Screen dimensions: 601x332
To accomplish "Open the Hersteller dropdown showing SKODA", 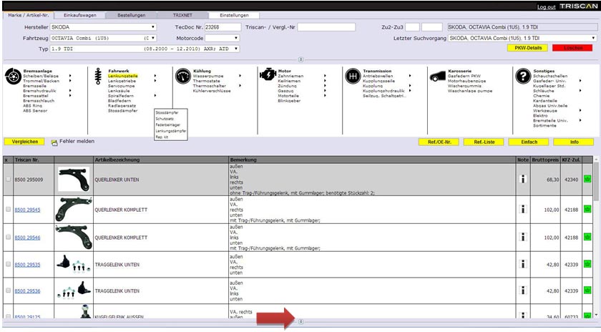I will point(103,27).
